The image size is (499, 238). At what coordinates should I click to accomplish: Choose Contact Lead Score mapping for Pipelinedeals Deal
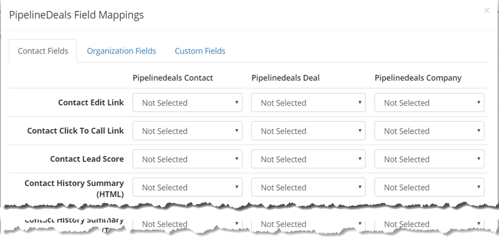[308, 159]
